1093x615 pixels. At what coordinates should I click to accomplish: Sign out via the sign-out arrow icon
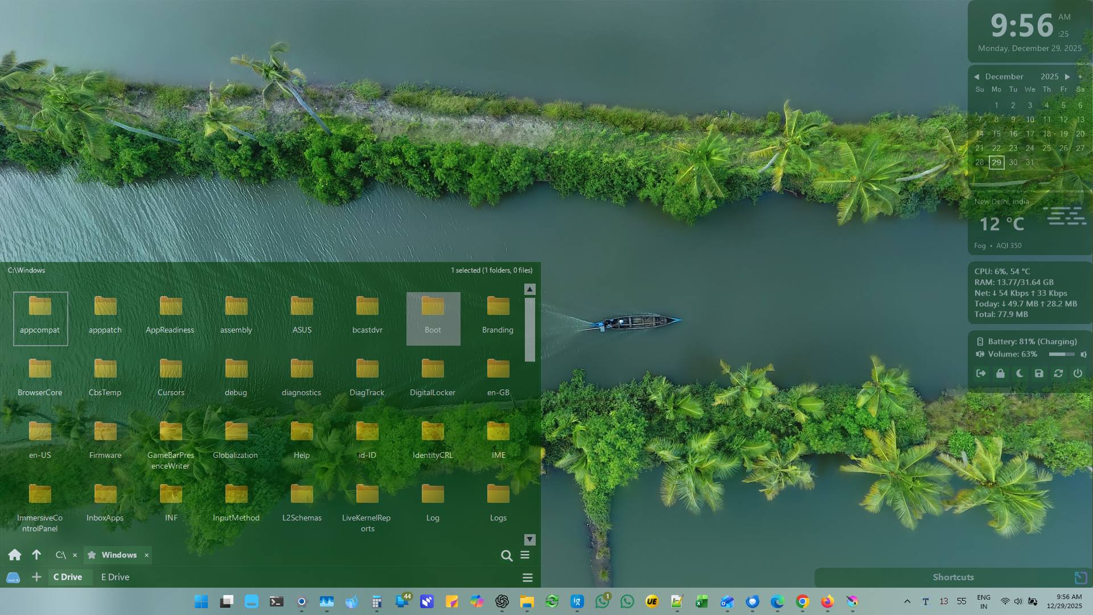981,374
